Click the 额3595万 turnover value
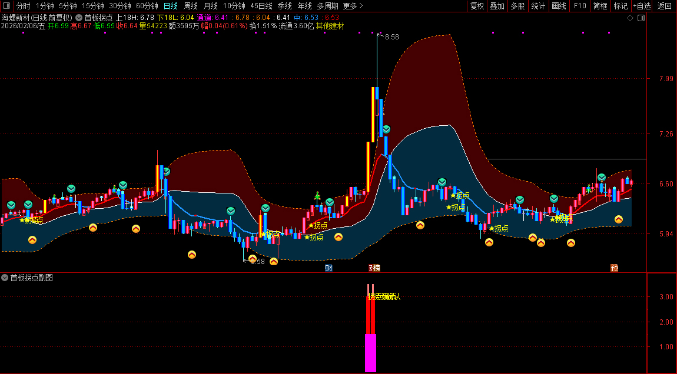This screenshot has width=677, height=374. [x=184, y=26]
